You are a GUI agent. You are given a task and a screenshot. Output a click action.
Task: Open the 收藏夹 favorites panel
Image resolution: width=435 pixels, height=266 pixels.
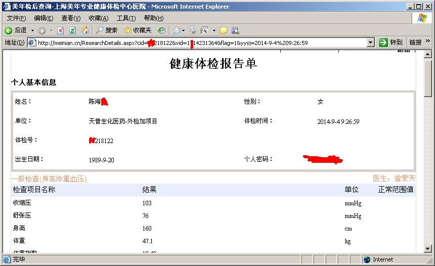(x=138, y=30)
